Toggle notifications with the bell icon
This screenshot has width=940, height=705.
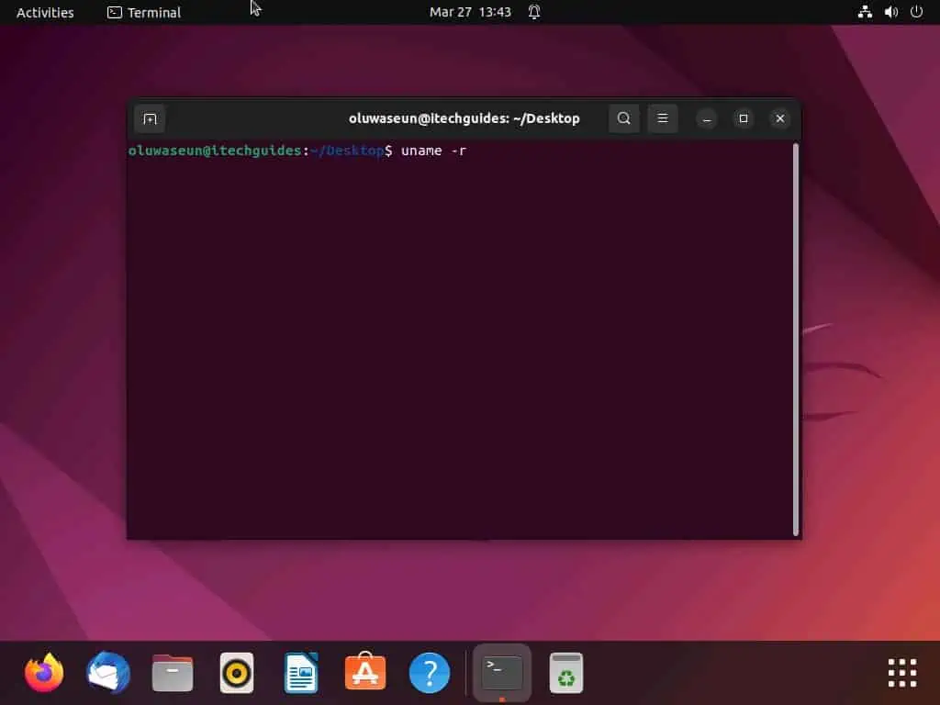pos(534,12)
